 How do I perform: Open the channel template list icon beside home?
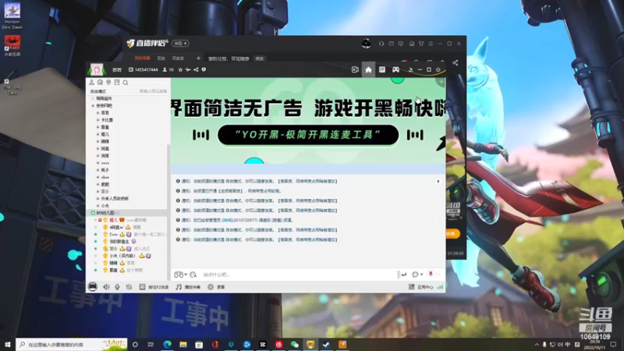(x=382, y=69)
